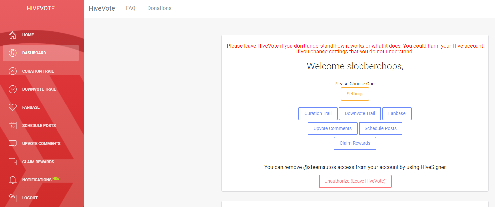Screen dimensions: 495x207
Task: Click the orange Settings button
Action: coord(355,94)
